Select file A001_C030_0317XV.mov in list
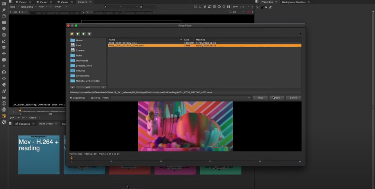Screen dimensions: 375x189 (123, 43)
